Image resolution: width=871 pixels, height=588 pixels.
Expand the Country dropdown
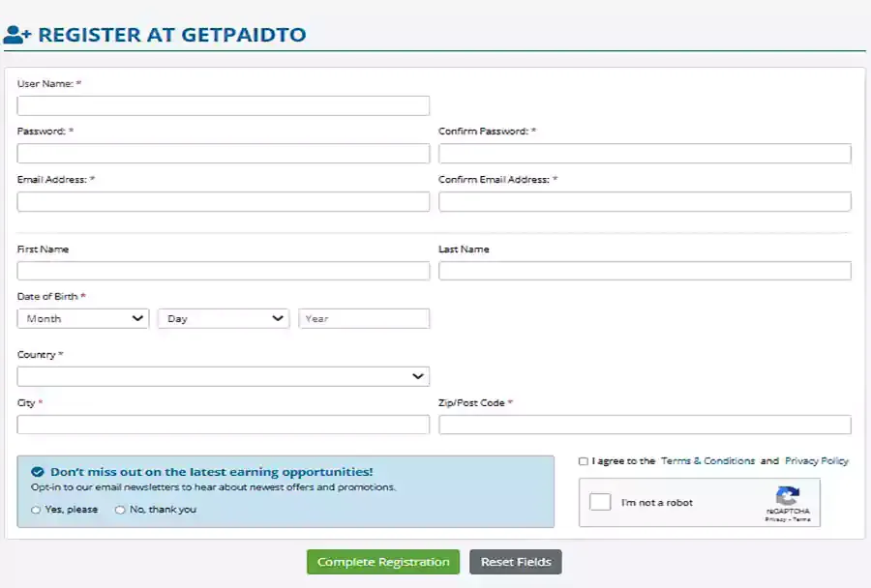224,376
